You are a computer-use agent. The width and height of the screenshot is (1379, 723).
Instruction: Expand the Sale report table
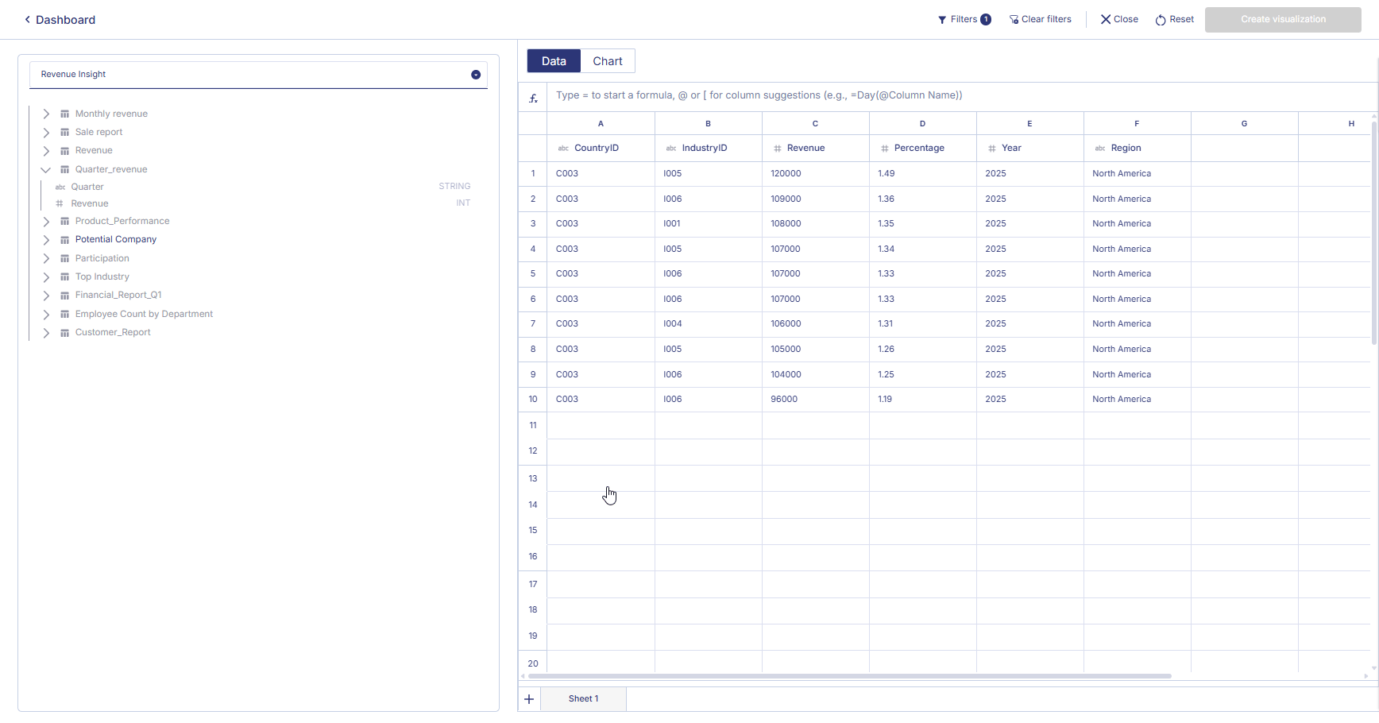point(46,133)
